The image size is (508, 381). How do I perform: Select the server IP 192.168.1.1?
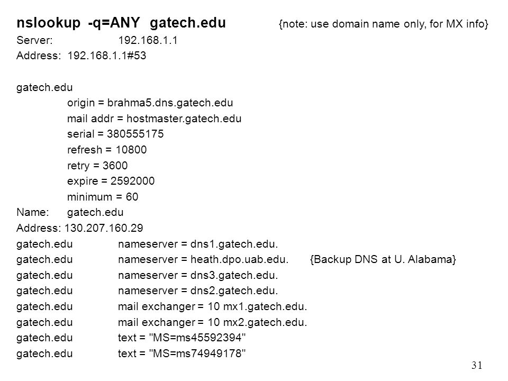[x=148, y=40]
